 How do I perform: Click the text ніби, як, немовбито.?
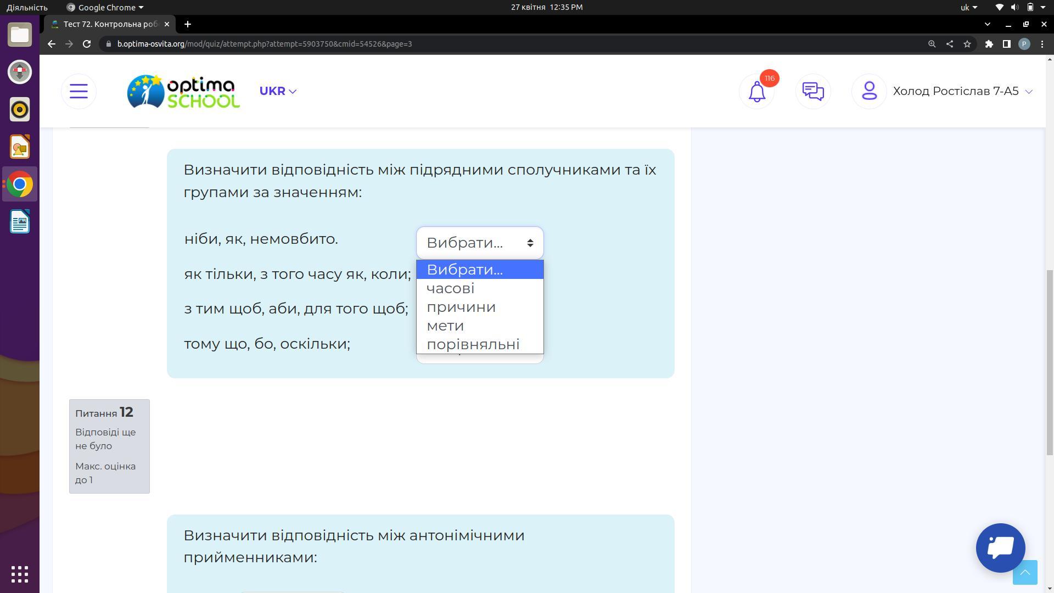(x=261, y=239)
